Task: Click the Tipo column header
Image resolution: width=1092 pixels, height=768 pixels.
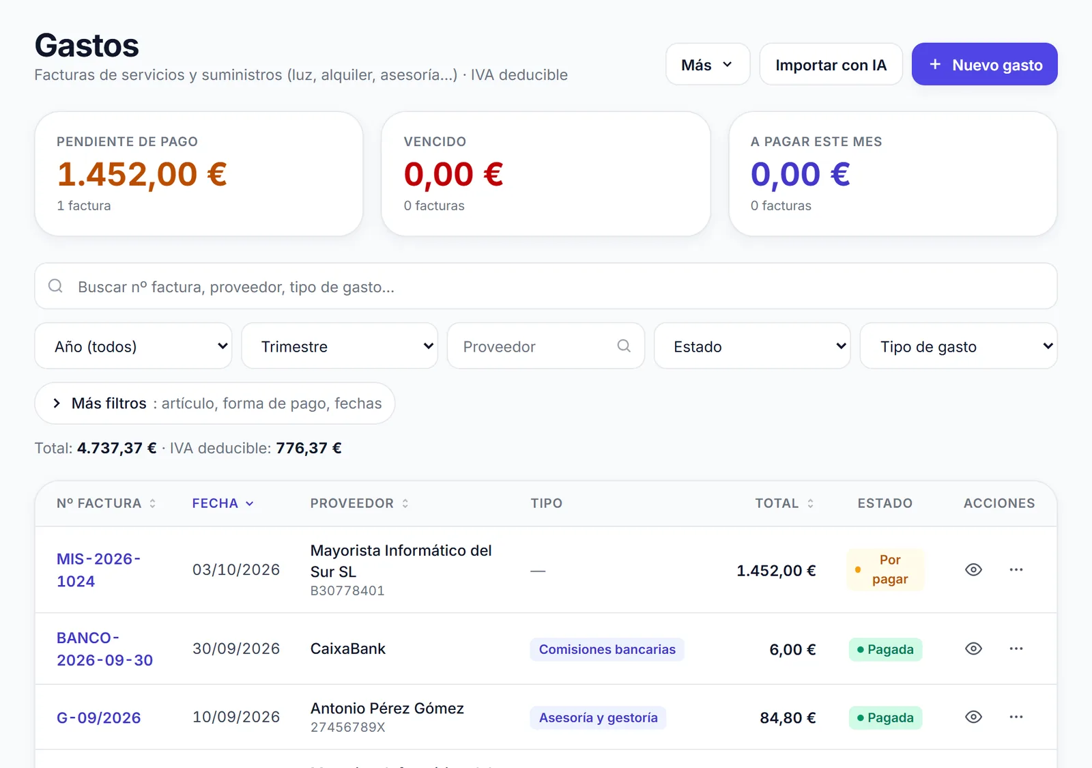Action: 547,503
